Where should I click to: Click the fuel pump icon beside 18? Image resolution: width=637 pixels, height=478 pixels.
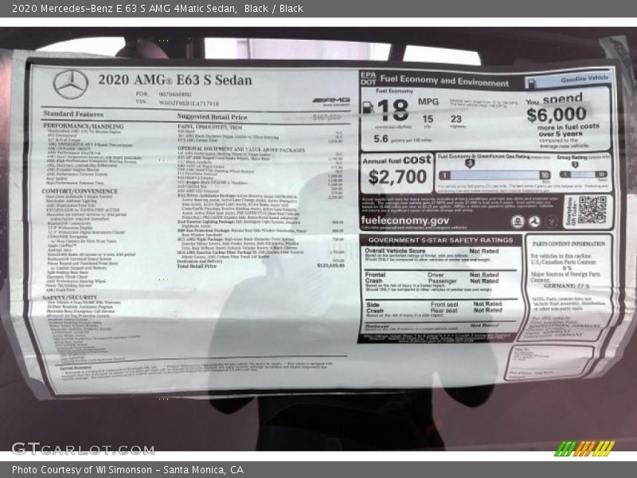[x=368, y=108]
